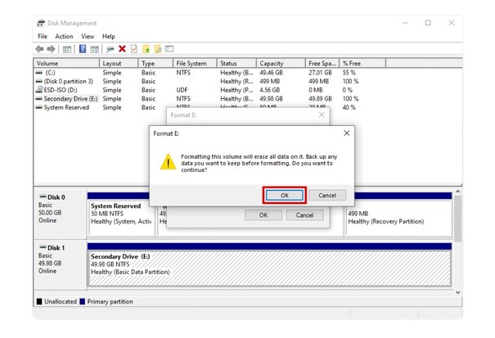Open the Help menu

[x=108, y=36]
